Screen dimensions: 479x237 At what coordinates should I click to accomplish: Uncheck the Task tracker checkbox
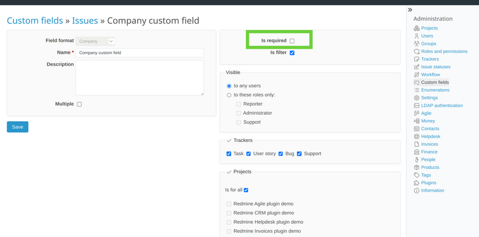tap(229, 154)
